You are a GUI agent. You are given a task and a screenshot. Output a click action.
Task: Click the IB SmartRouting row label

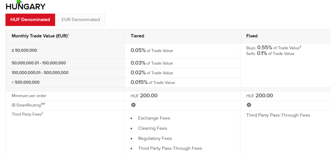coord(28,105)
